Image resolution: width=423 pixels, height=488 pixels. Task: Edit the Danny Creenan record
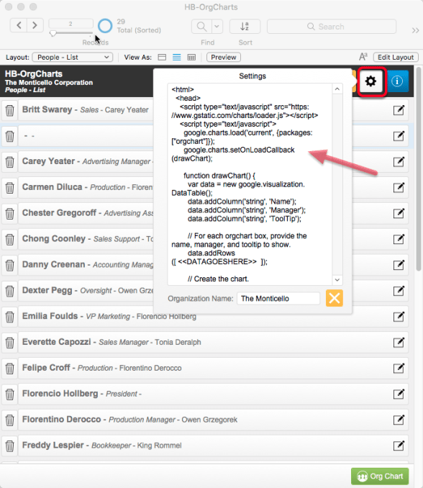click(x=399, y=265)
